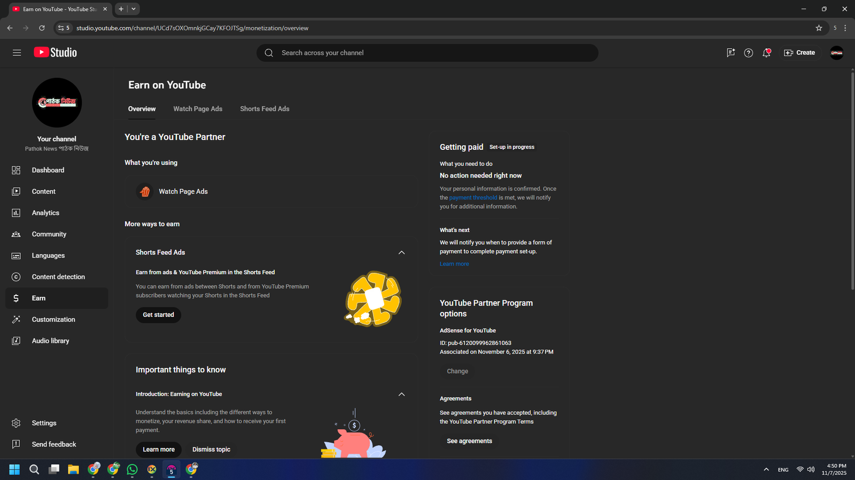Click Dismiss topic
The height and width of the screenshot is (480, 855).
point(212,450)
